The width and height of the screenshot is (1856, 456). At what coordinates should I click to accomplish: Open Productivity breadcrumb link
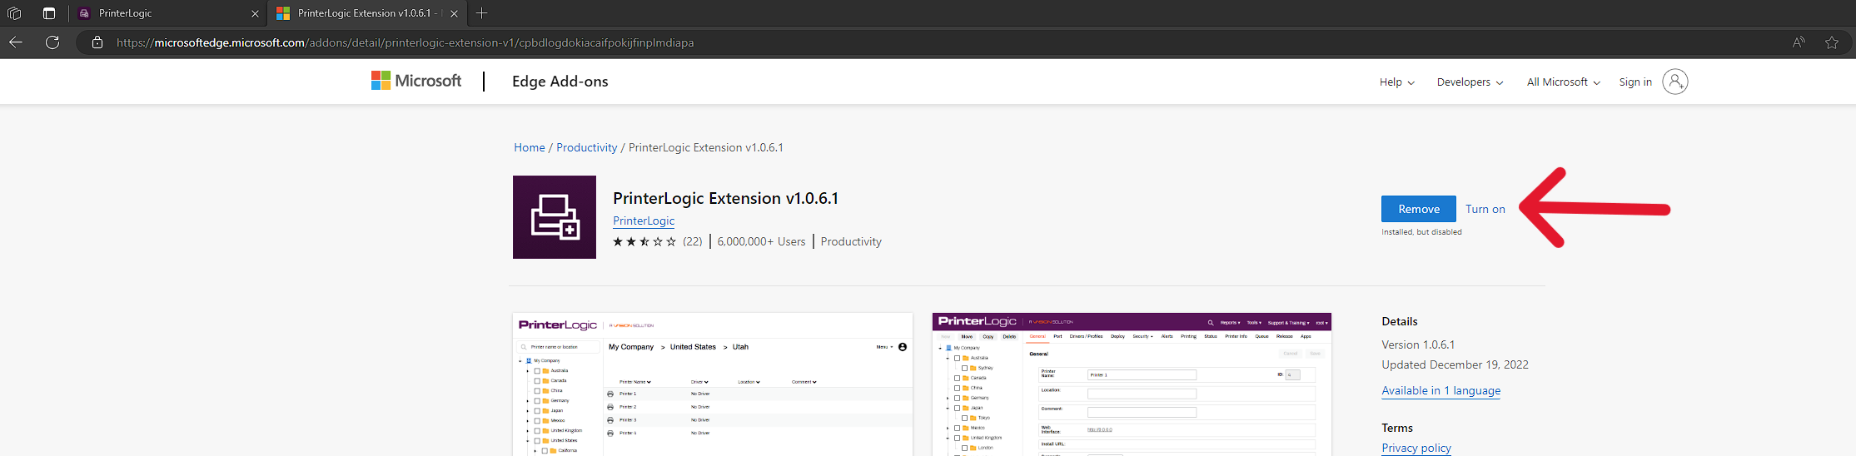587,147
